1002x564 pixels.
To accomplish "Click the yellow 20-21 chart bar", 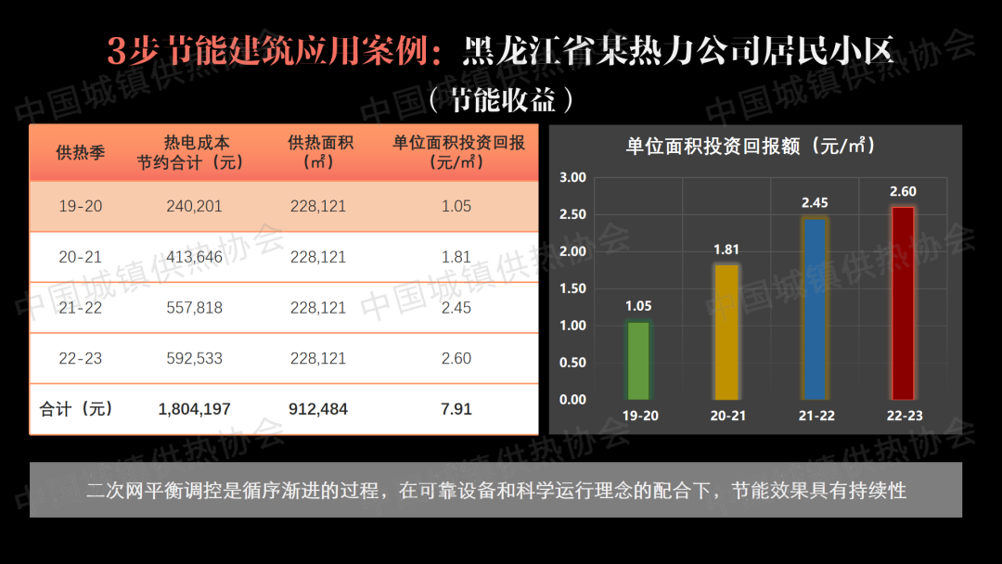I will click(727, 332).
